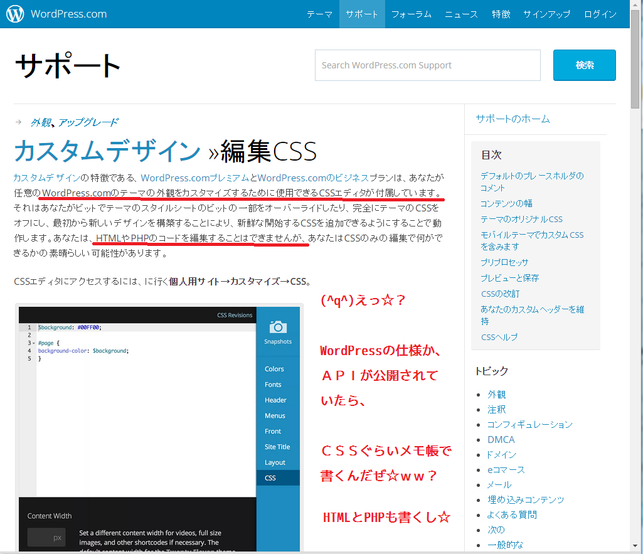
Task: Jump to テーマのオリジナルCSS section
Action: [x=522, y=219]
